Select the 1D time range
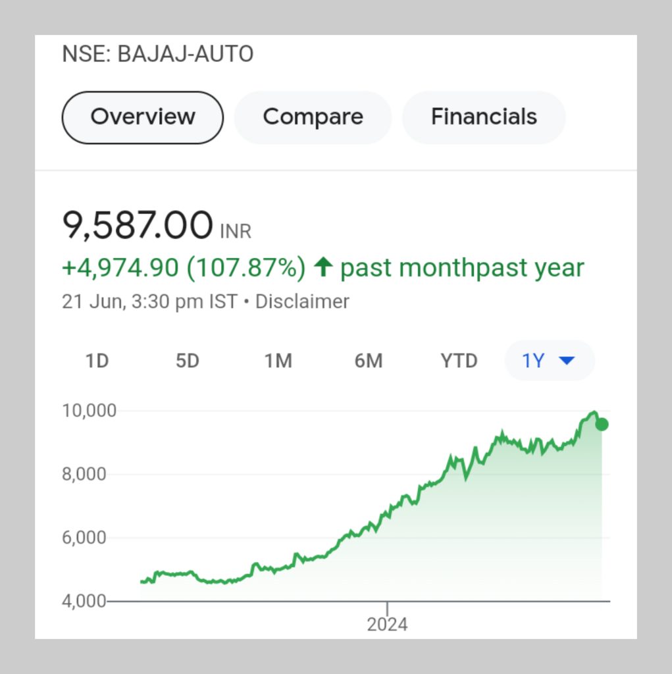The image size is (672, 674). click(x=97, y=361)
